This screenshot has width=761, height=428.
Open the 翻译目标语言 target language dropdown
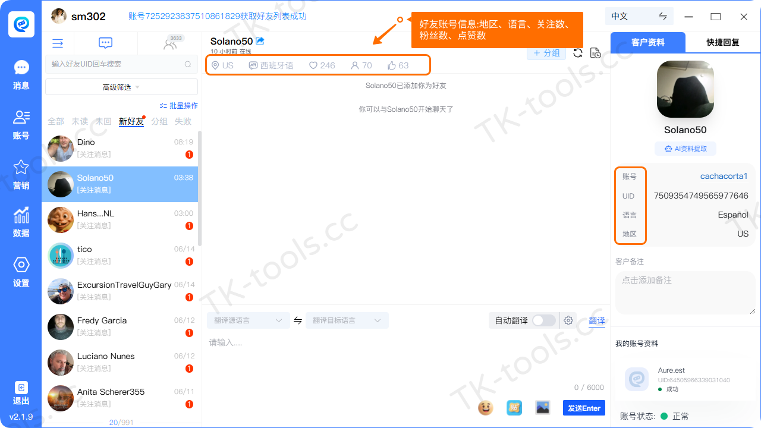347,320
